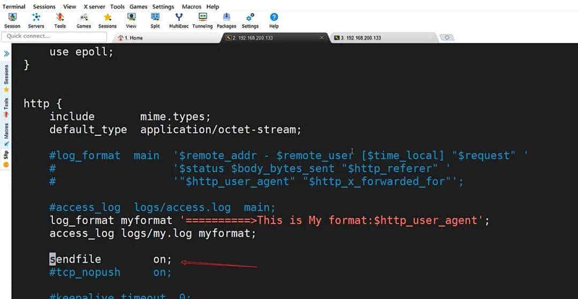Click 'application/octet-stream;' text
The width and height of the screenshot is (578, 299).
tap(221, 129)
